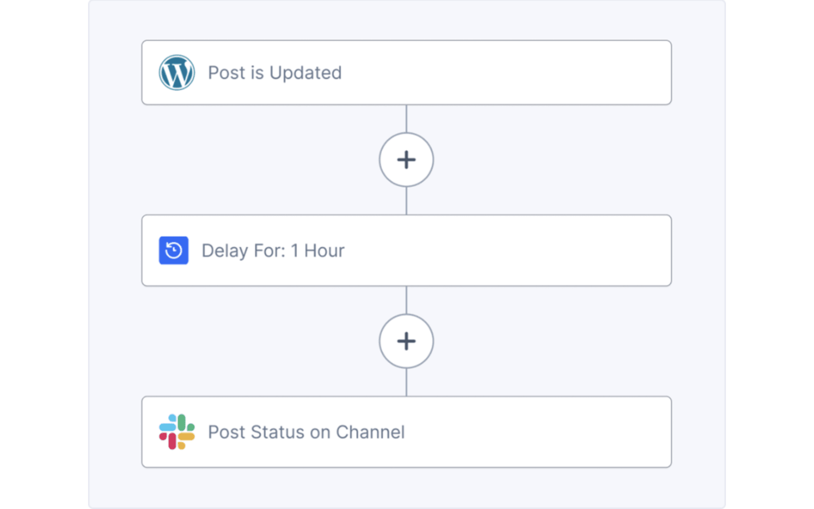
Task: Click the connector line below the Delay card
Action: [x=406, y=300]
